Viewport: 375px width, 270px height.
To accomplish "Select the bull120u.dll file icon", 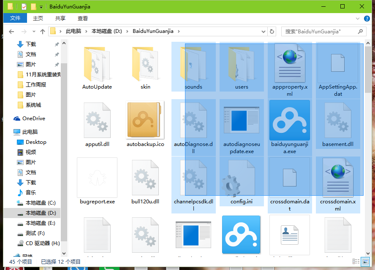I will point(145,178).
